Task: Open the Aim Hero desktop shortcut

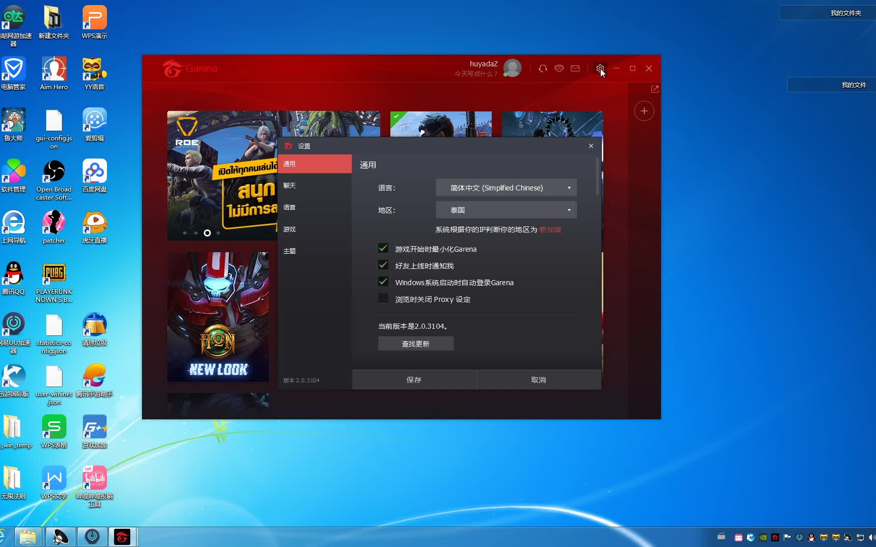Action: pos(54,73)
